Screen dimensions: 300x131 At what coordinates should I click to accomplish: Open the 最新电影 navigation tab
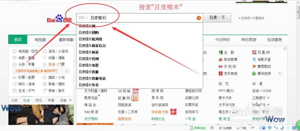tap(66, 40)
